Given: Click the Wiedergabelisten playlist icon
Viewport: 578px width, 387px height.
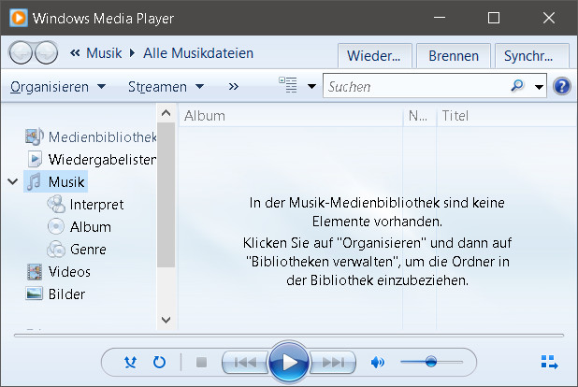Looking at the screenshot, I should [x=35, y=159].
